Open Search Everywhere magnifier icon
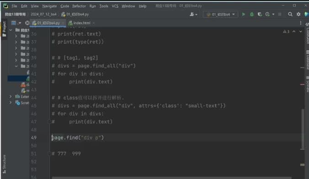 click(x=290, y=14)
